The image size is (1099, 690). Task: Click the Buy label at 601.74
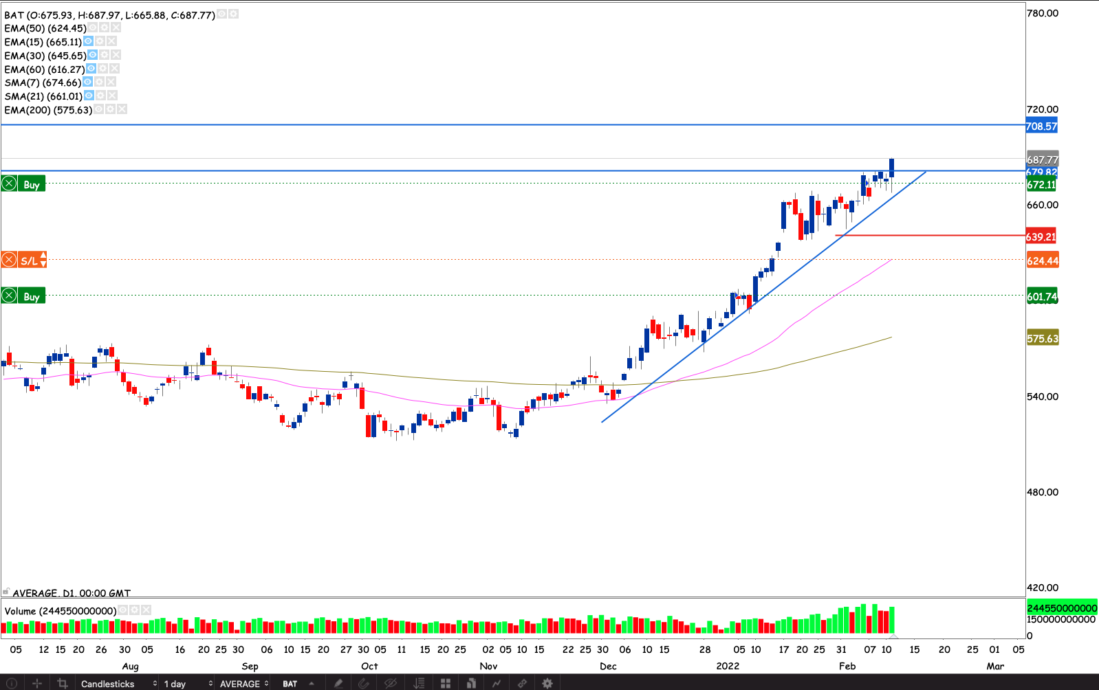[x=32, y=296]
